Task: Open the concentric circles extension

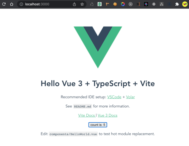Action: point(130,4)
